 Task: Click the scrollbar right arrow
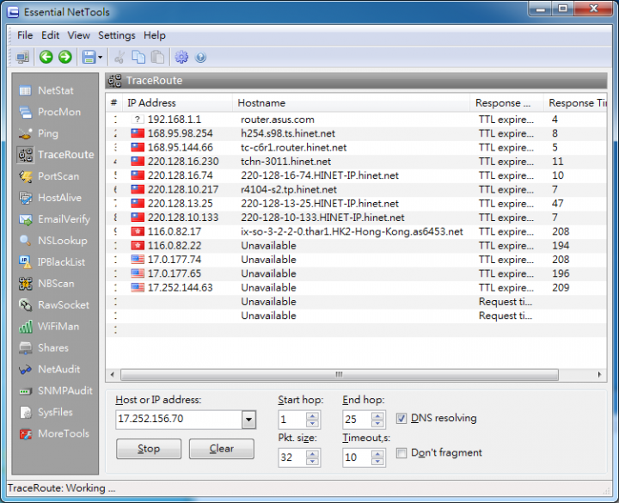click(x=600, y=374)
